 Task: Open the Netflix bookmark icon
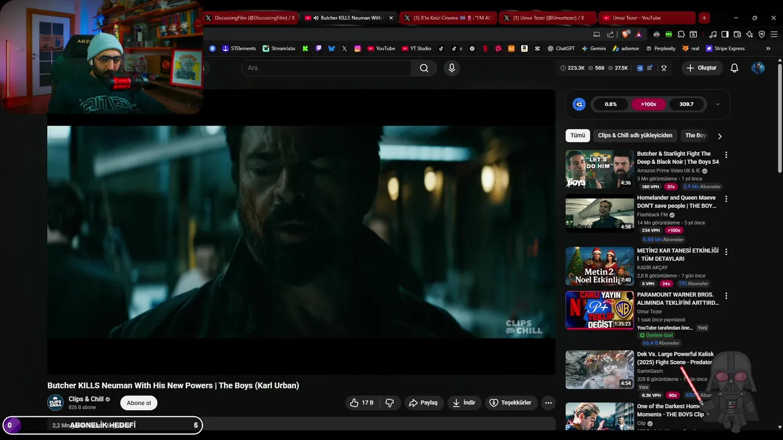tap(485, 48)
